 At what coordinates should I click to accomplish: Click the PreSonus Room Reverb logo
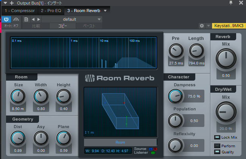120,78
